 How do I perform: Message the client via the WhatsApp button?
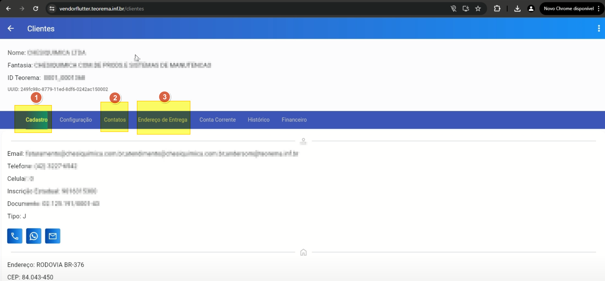coord(34,236)
